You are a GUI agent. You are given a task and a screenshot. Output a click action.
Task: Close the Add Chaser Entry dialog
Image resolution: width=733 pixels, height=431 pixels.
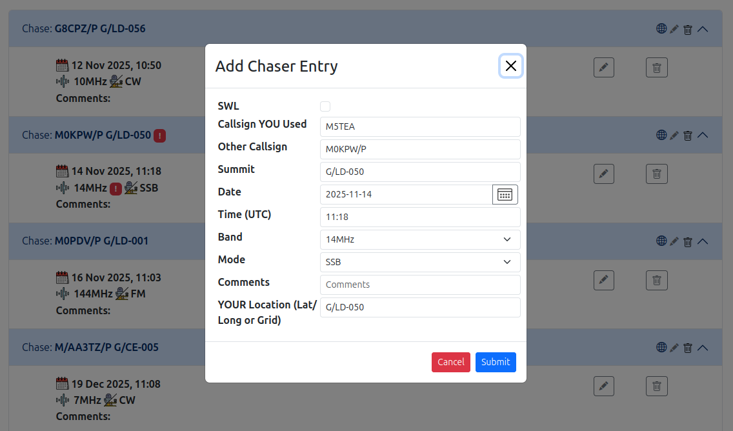point(510,66)
